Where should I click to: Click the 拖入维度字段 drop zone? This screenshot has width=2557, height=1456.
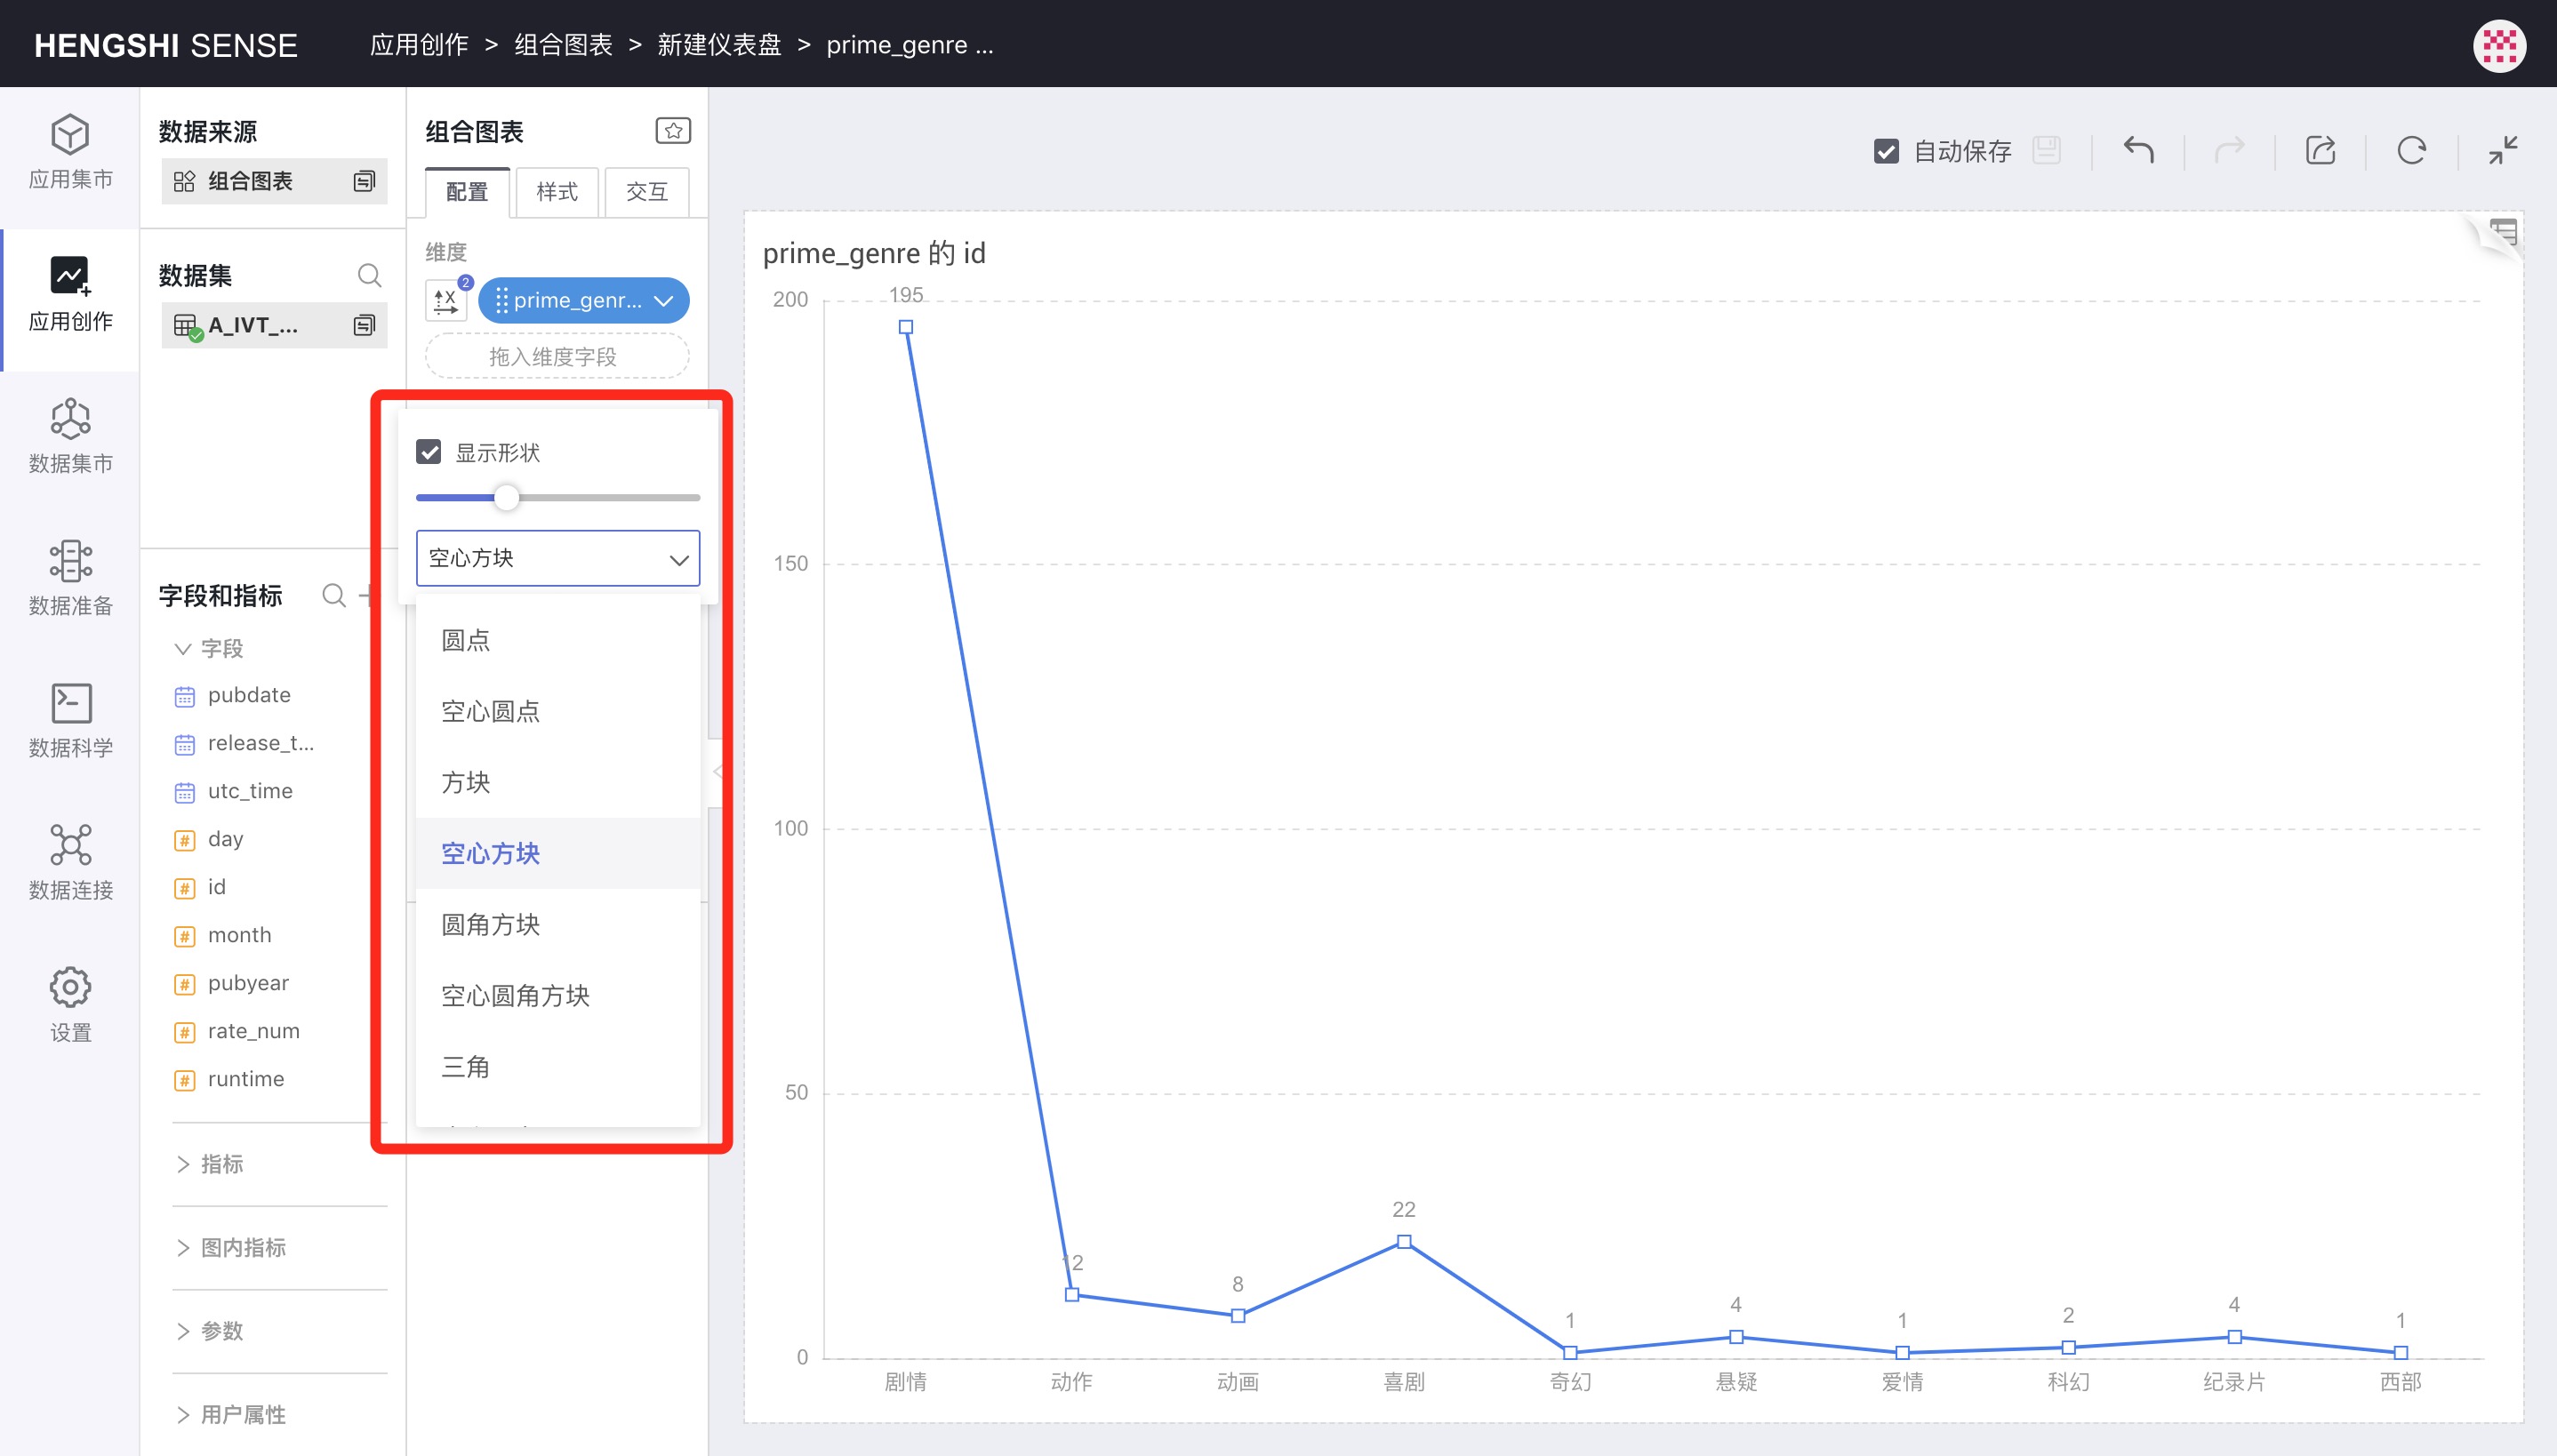(557, 356)
